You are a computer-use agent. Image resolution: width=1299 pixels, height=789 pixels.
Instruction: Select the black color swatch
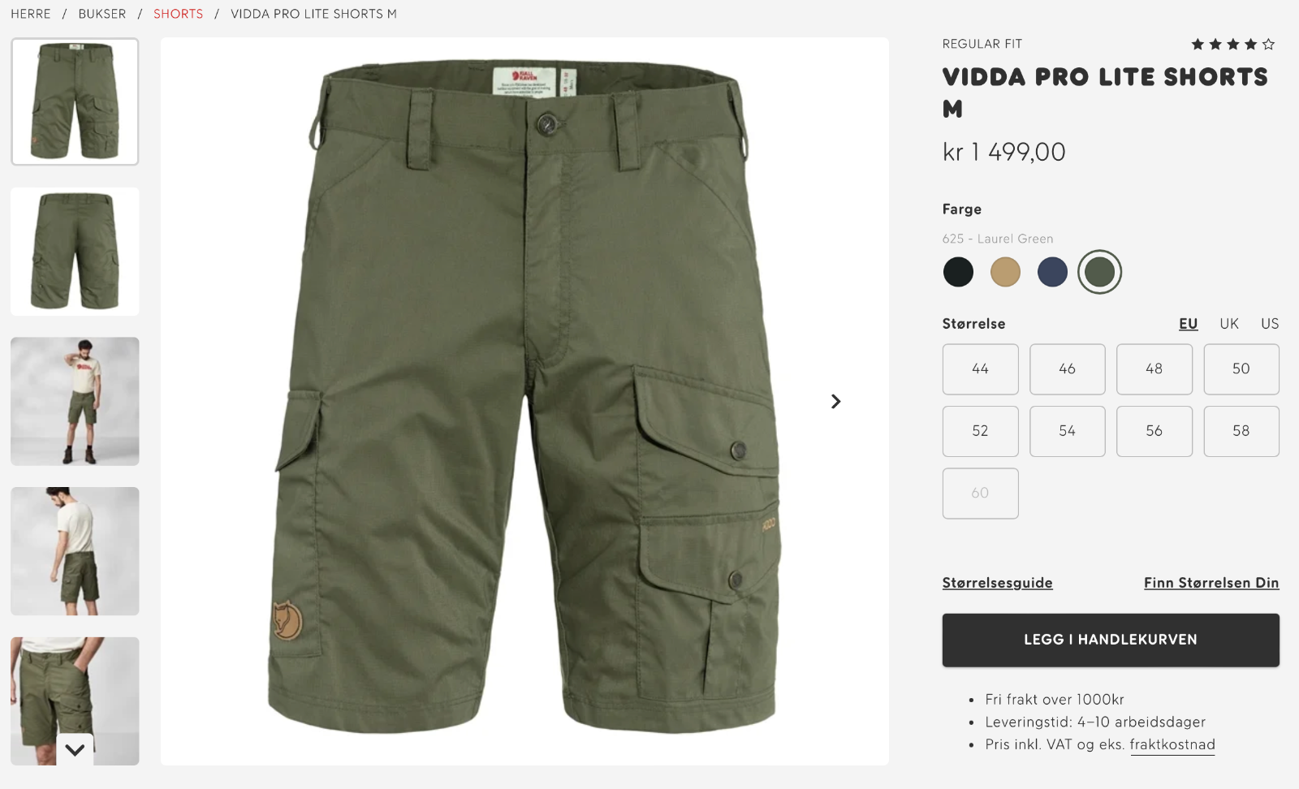[x=958, y=272]
